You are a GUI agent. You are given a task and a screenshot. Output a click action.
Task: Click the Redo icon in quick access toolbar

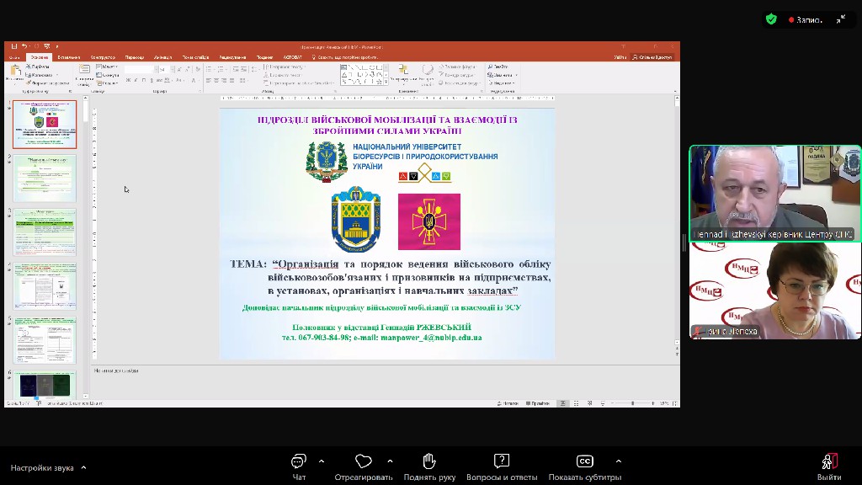[36, 46]
